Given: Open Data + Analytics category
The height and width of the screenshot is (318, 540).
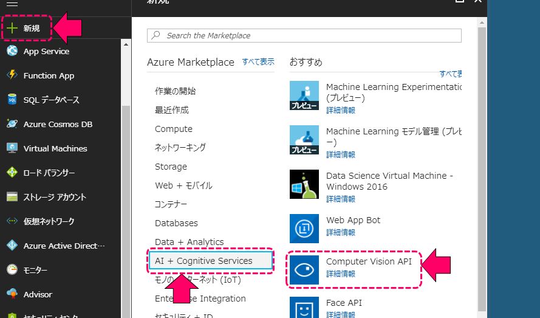Looking at the screenshot, I should click(x=189, y=242).
